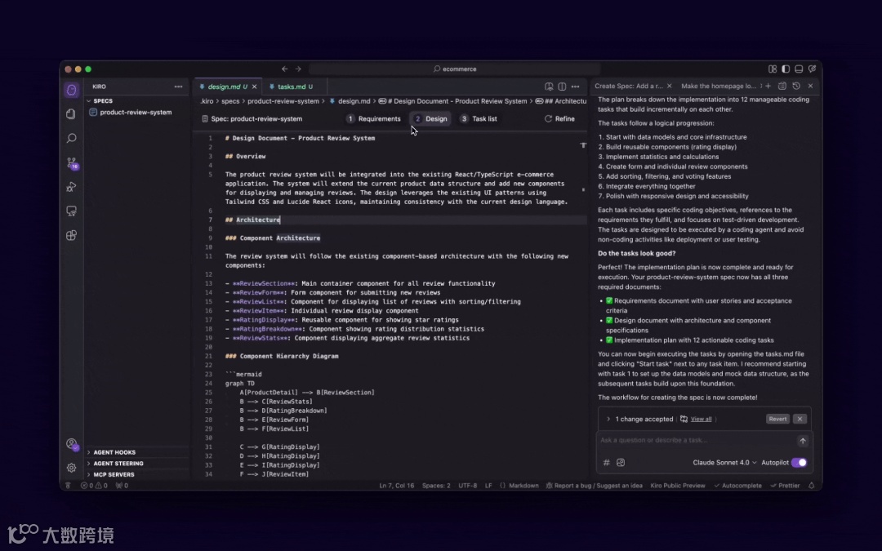Toggle the primary side bar icon
The width and height of the screenshot is (882, 551).
(x=786, y=69)
